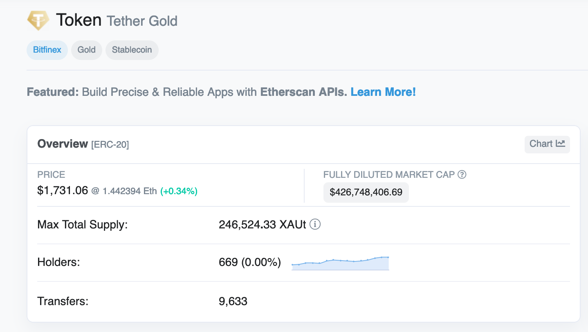Viewport: 588px width, 332px height.
Task: Click the Fully Diluted Market Cap help icon
Action: [462, 175]
